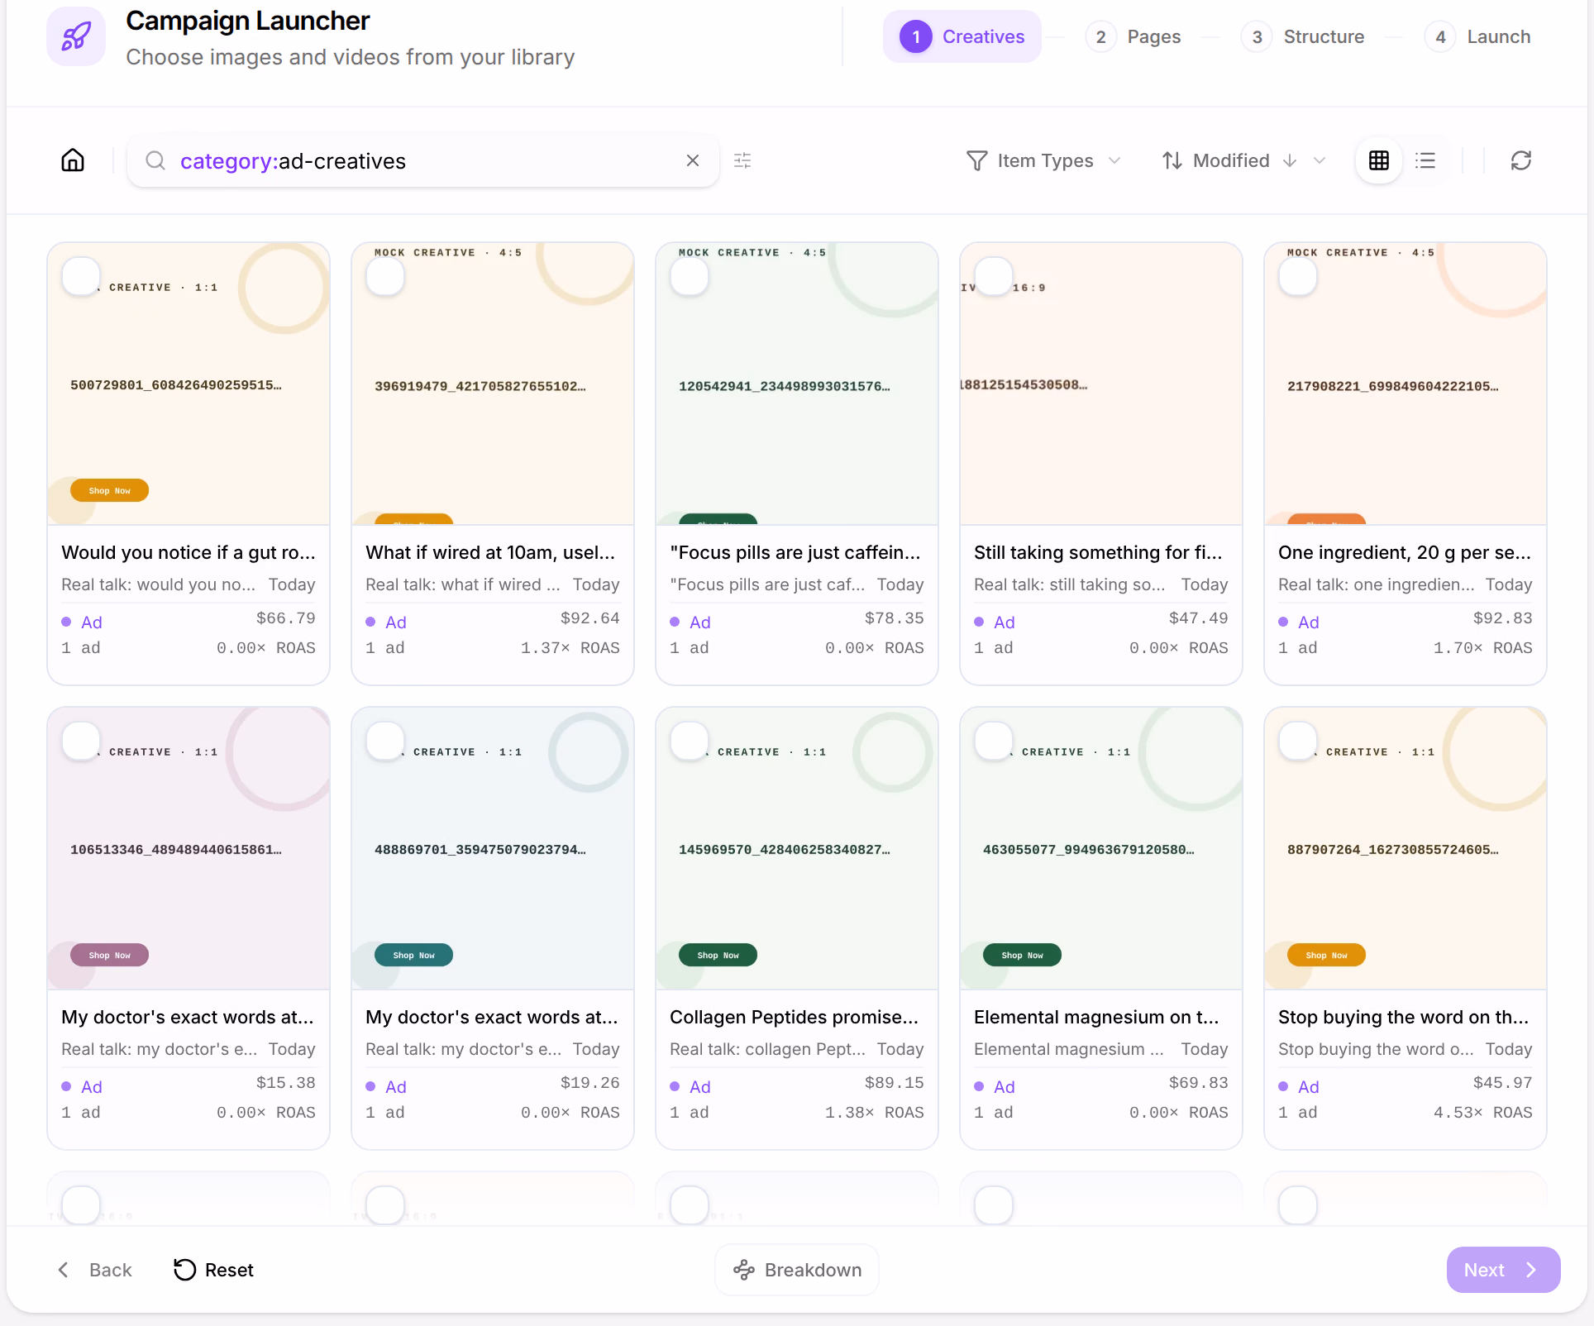Click the rocket Campaign Launcher logo
The width and height of the screenshot is (1594, 1326).
pyautogui.click(x=76, y=36)
